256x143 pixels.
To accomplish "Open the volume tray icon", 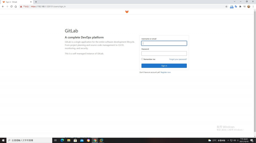I will point(234,140).
